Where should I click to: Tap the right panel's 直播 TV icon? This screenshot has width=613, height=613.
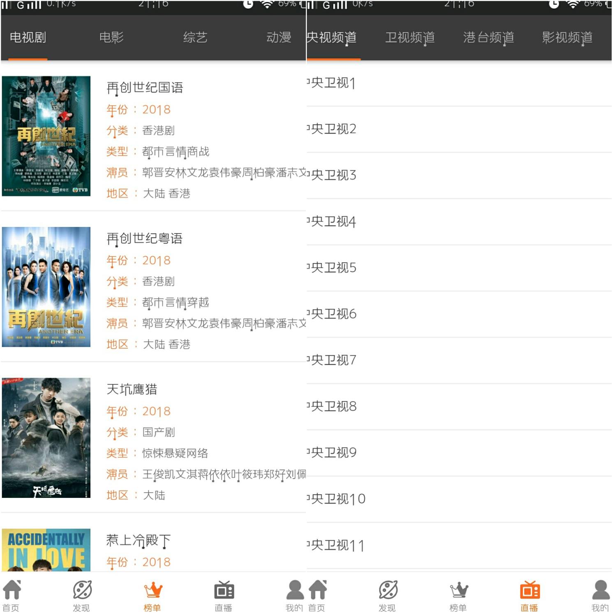click(x=530, y=593)
